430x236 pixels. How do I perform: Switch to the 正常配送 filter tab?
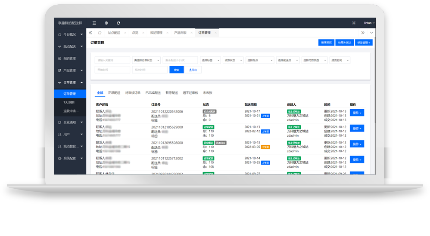[114, 93]
